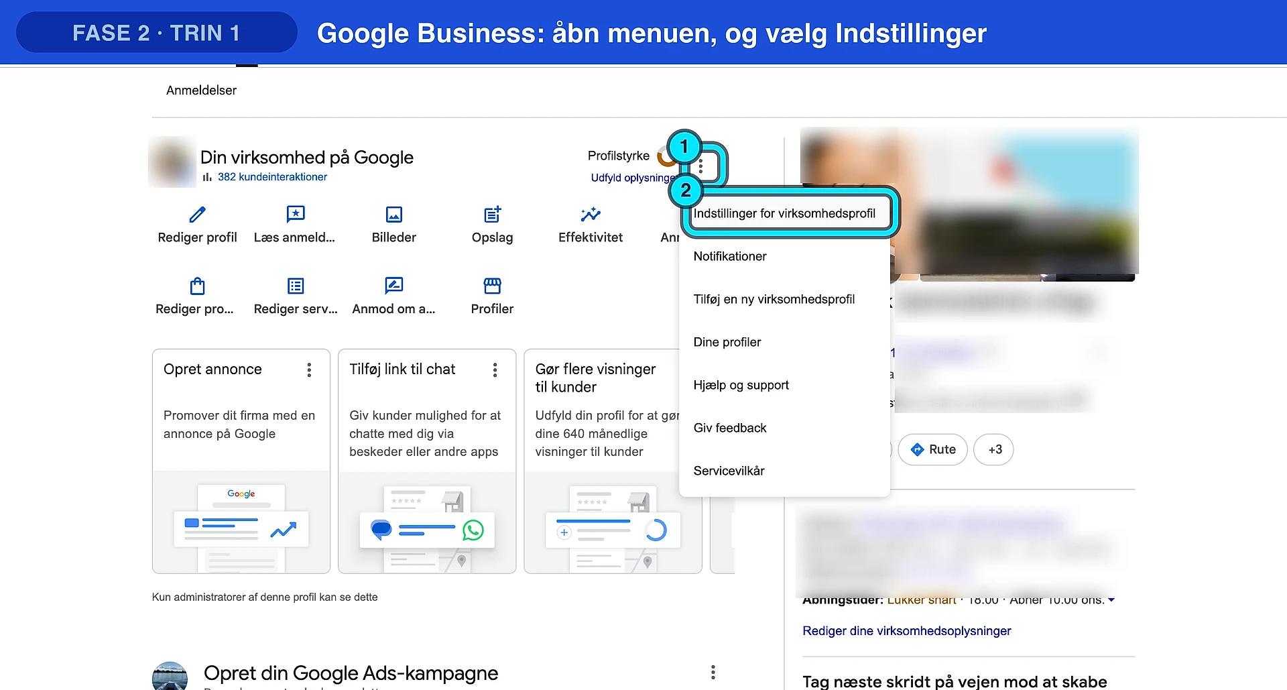This screenshot has height=690, width=1287.
Task: Open 382 kundeinteraktioner link
Action: [272, 177]
